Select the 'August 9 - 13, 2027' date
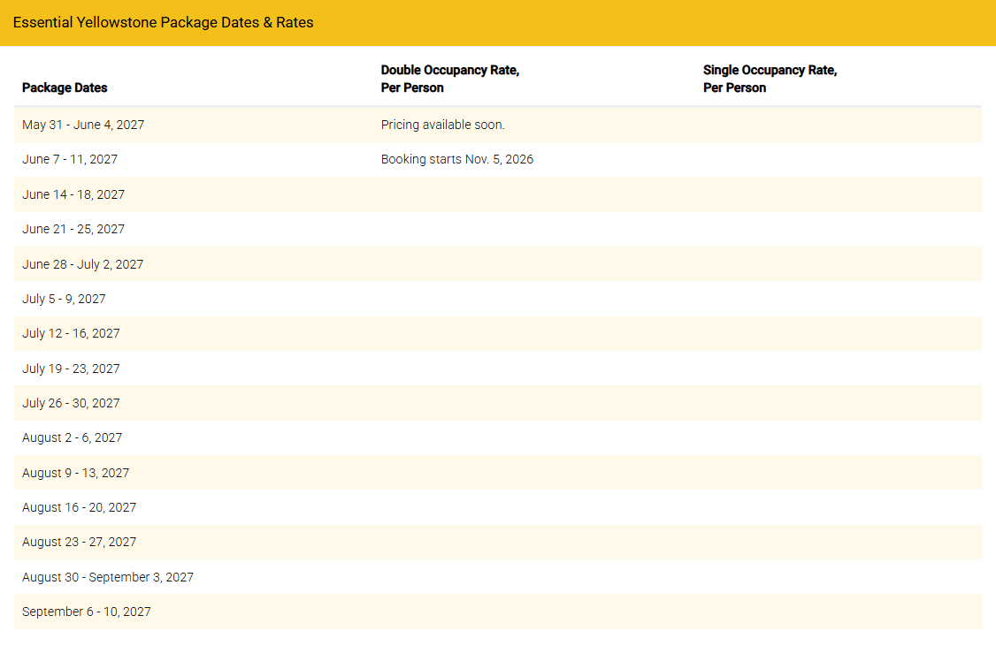This screenshot has height=646, width=996. [x=75, y=474]
